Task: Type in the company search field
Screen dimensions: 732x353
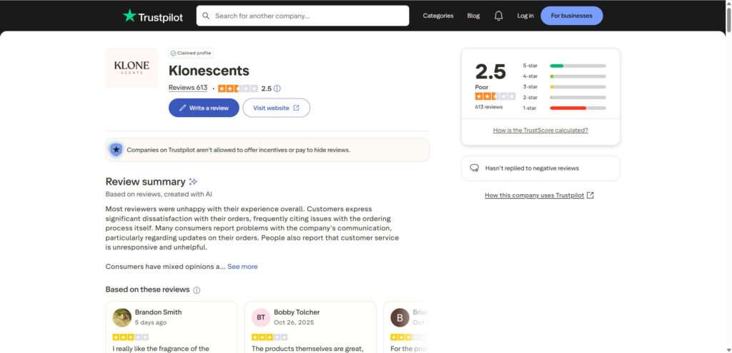Action: coord(307,16)
